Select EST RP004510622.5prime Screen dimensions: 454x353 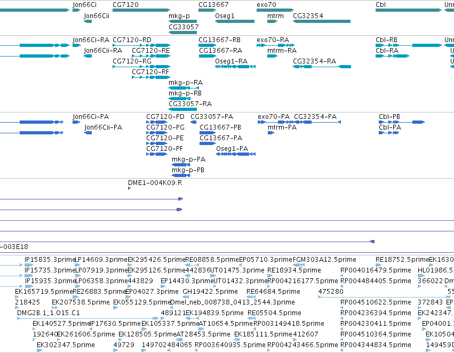pyautogui.click(x=376, y=302)
